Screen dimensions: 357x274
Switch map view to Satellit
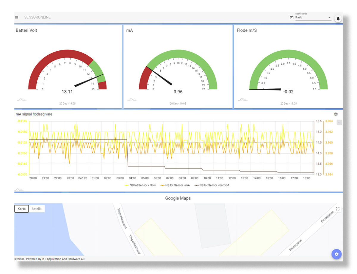(37, 209)
